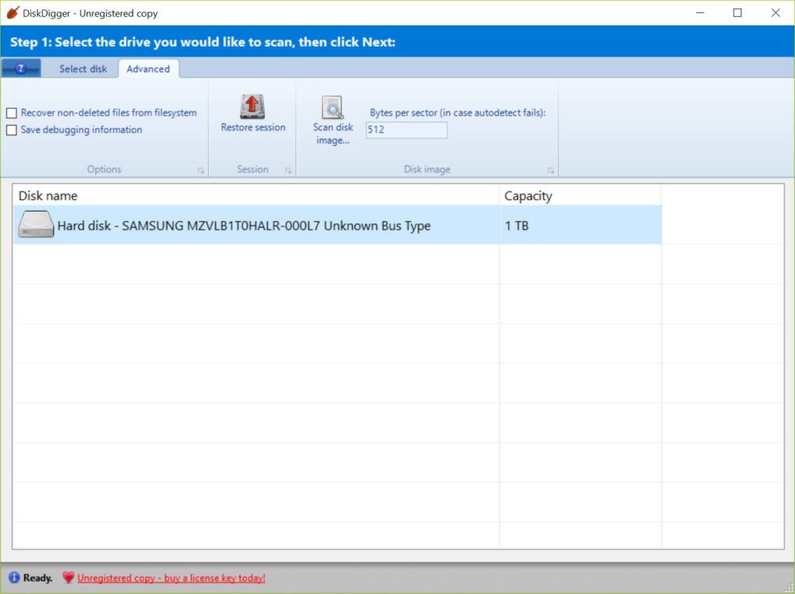Select the SAMSUNG MZVLB1T0HALR hard disk row
The image size is (795, 594).
[x=337, y=225]
